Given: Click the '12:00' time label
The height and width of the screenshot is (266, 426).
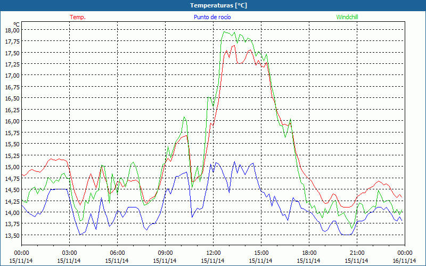Looking at the screenshot, I should point(214,253).
